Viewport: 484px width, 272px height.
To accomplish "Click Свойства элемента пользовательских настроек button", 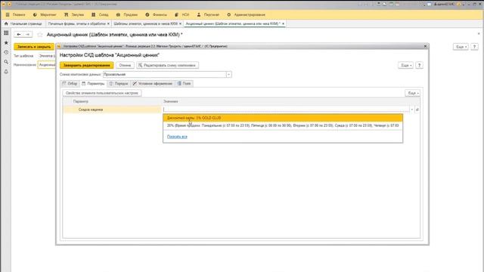I will coord(102,93).
